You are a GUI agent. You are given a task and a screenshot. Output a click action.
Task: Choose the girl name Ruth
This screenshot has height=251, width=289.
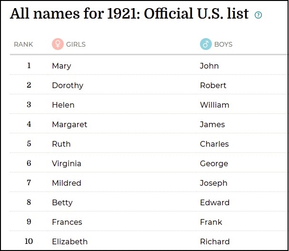pos(61,144)
